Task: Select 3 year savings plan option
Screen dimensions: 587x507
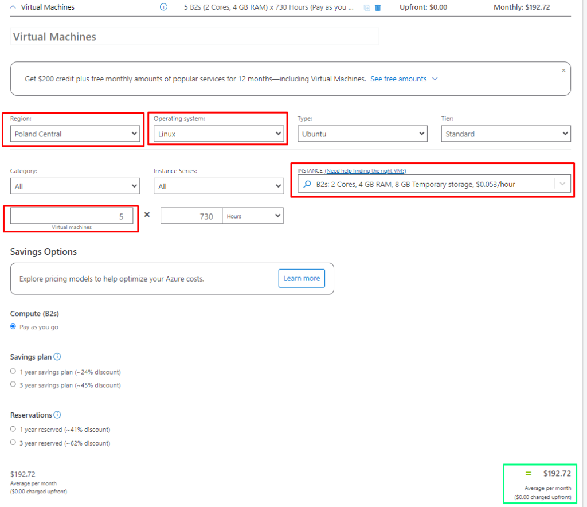Action: point(13,385)
